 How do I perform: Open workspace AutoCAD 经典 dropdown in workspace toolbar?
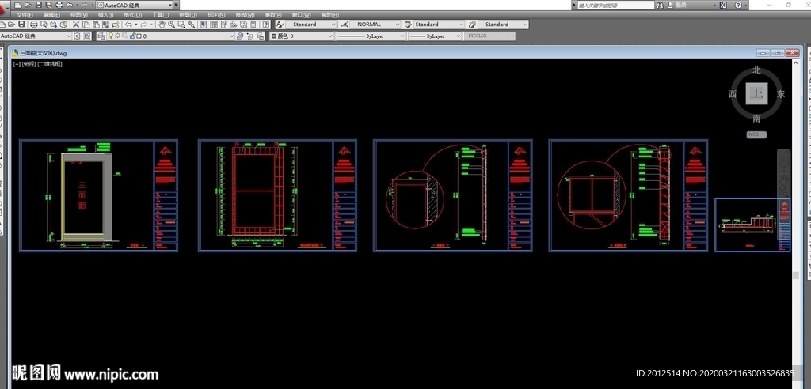click(x=36, y=36)
